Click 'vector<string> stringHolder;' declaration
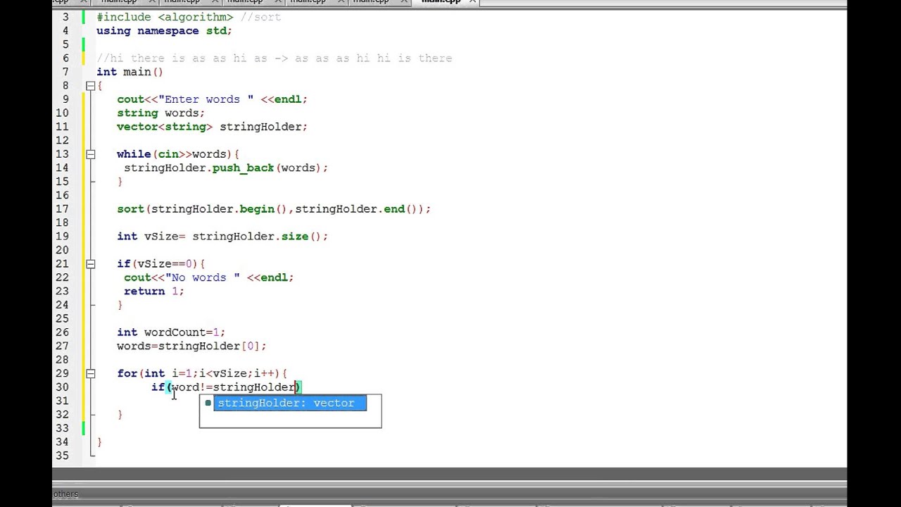The height and width of the screenshot is (507, 901). click(x=212, y=127)
